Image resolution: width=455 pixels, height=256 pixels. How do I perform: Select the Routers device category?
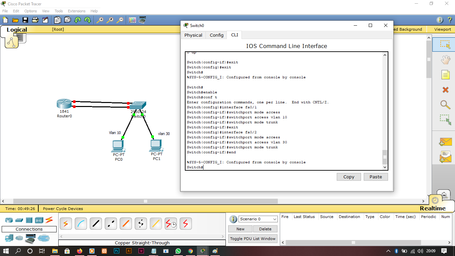click(9, 220)
